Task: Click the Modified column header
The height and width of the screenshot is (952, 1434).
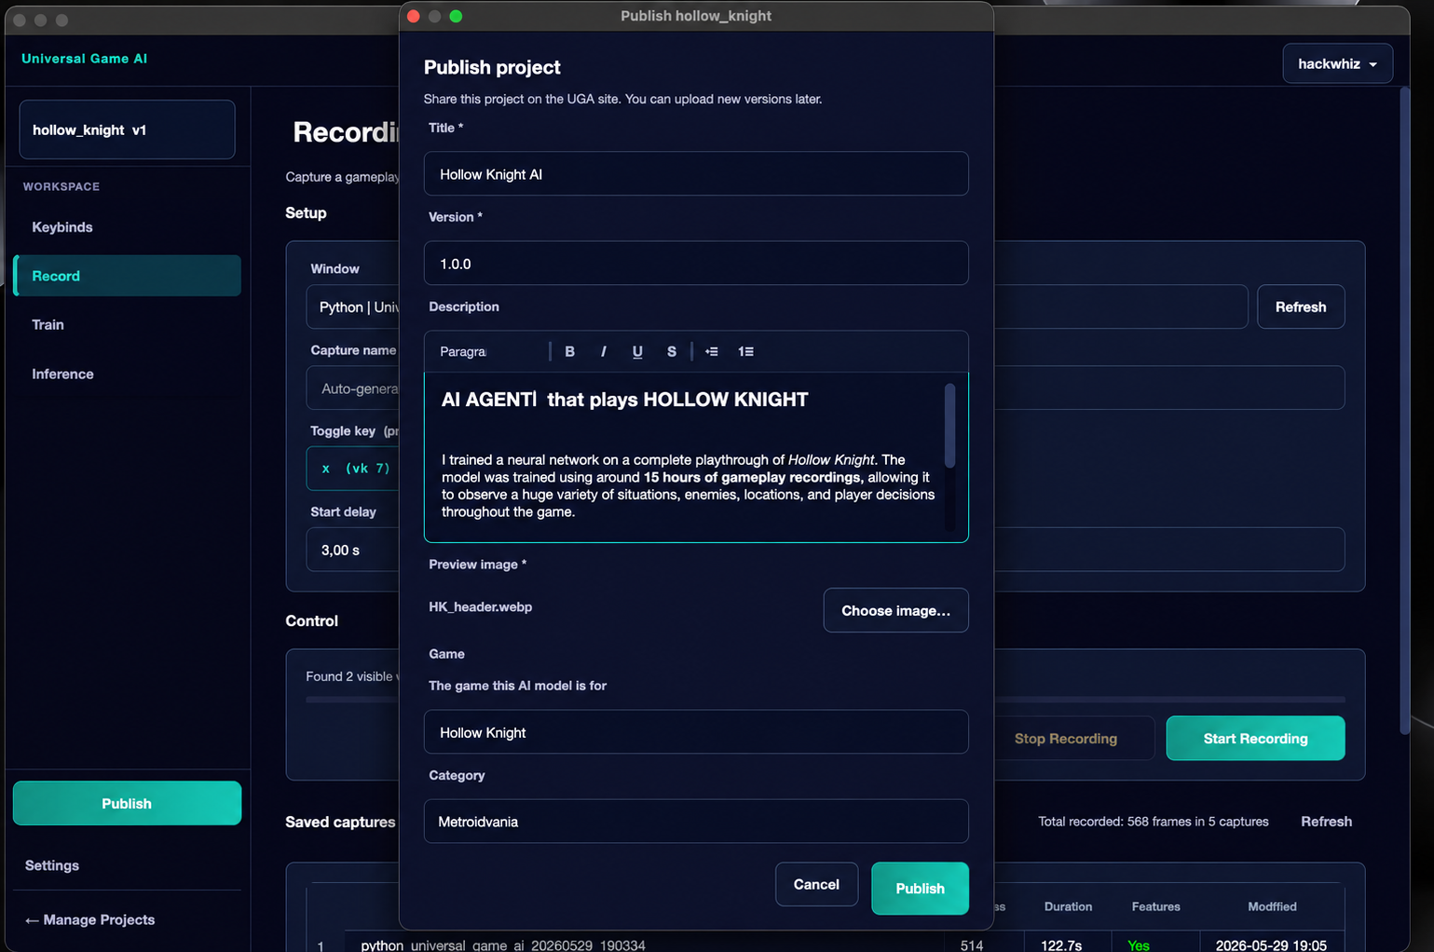Action: pos(1272,906)
